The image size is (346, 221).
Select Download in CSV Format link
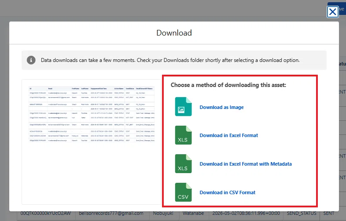coord(227,192)
